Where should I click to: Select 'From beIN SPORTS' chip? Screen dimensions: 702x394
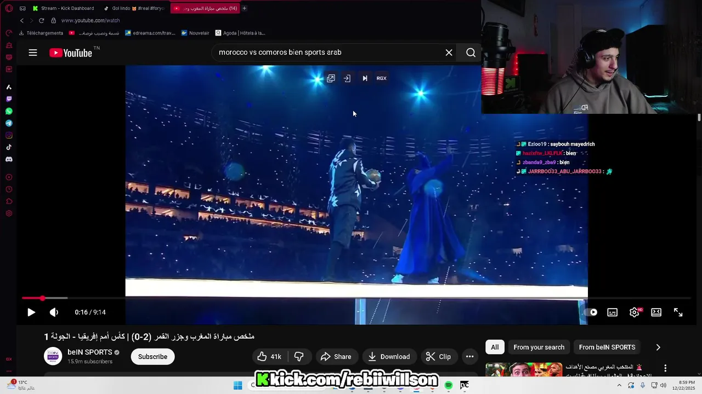tap(607, 347)
